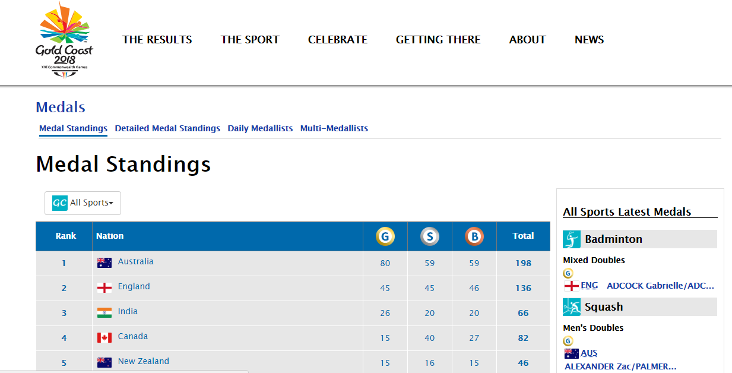
Task: Open the CELEBRATE menu
Action: [338, 40]
